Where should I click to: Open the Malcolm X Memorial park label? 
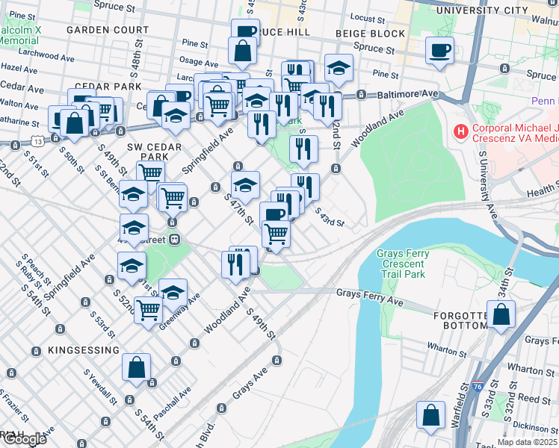19,35
